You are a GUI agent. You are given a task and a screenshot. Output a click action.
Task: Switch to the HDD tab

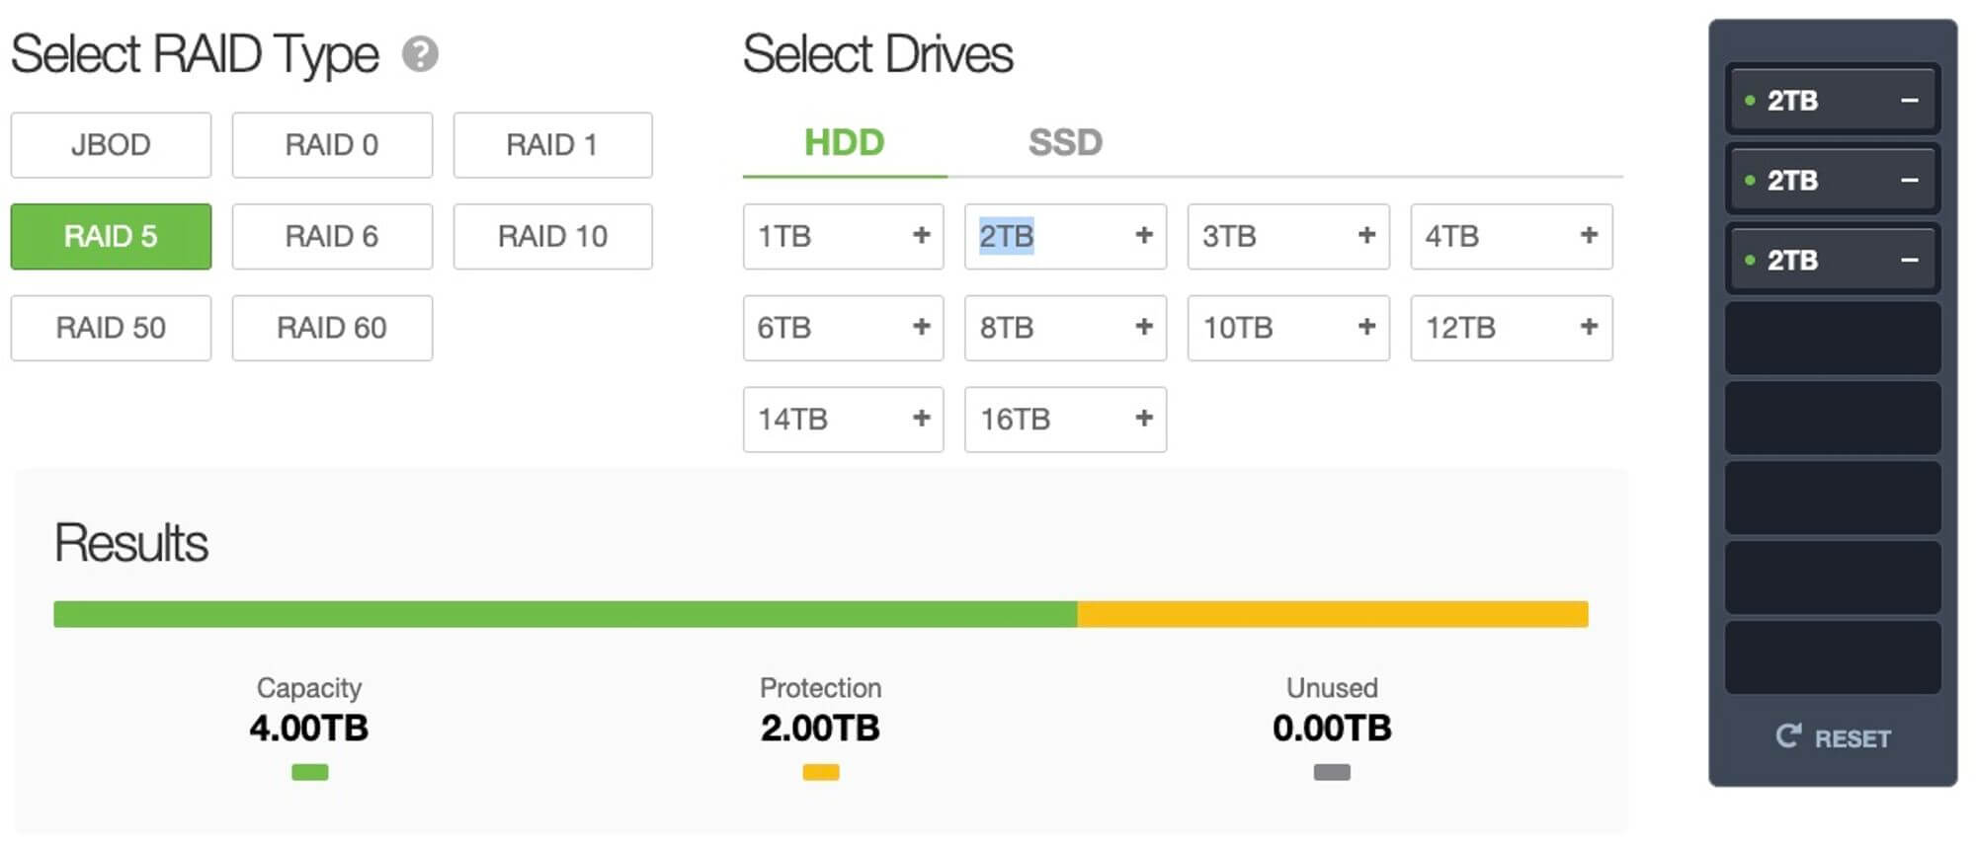coord(845,143)
